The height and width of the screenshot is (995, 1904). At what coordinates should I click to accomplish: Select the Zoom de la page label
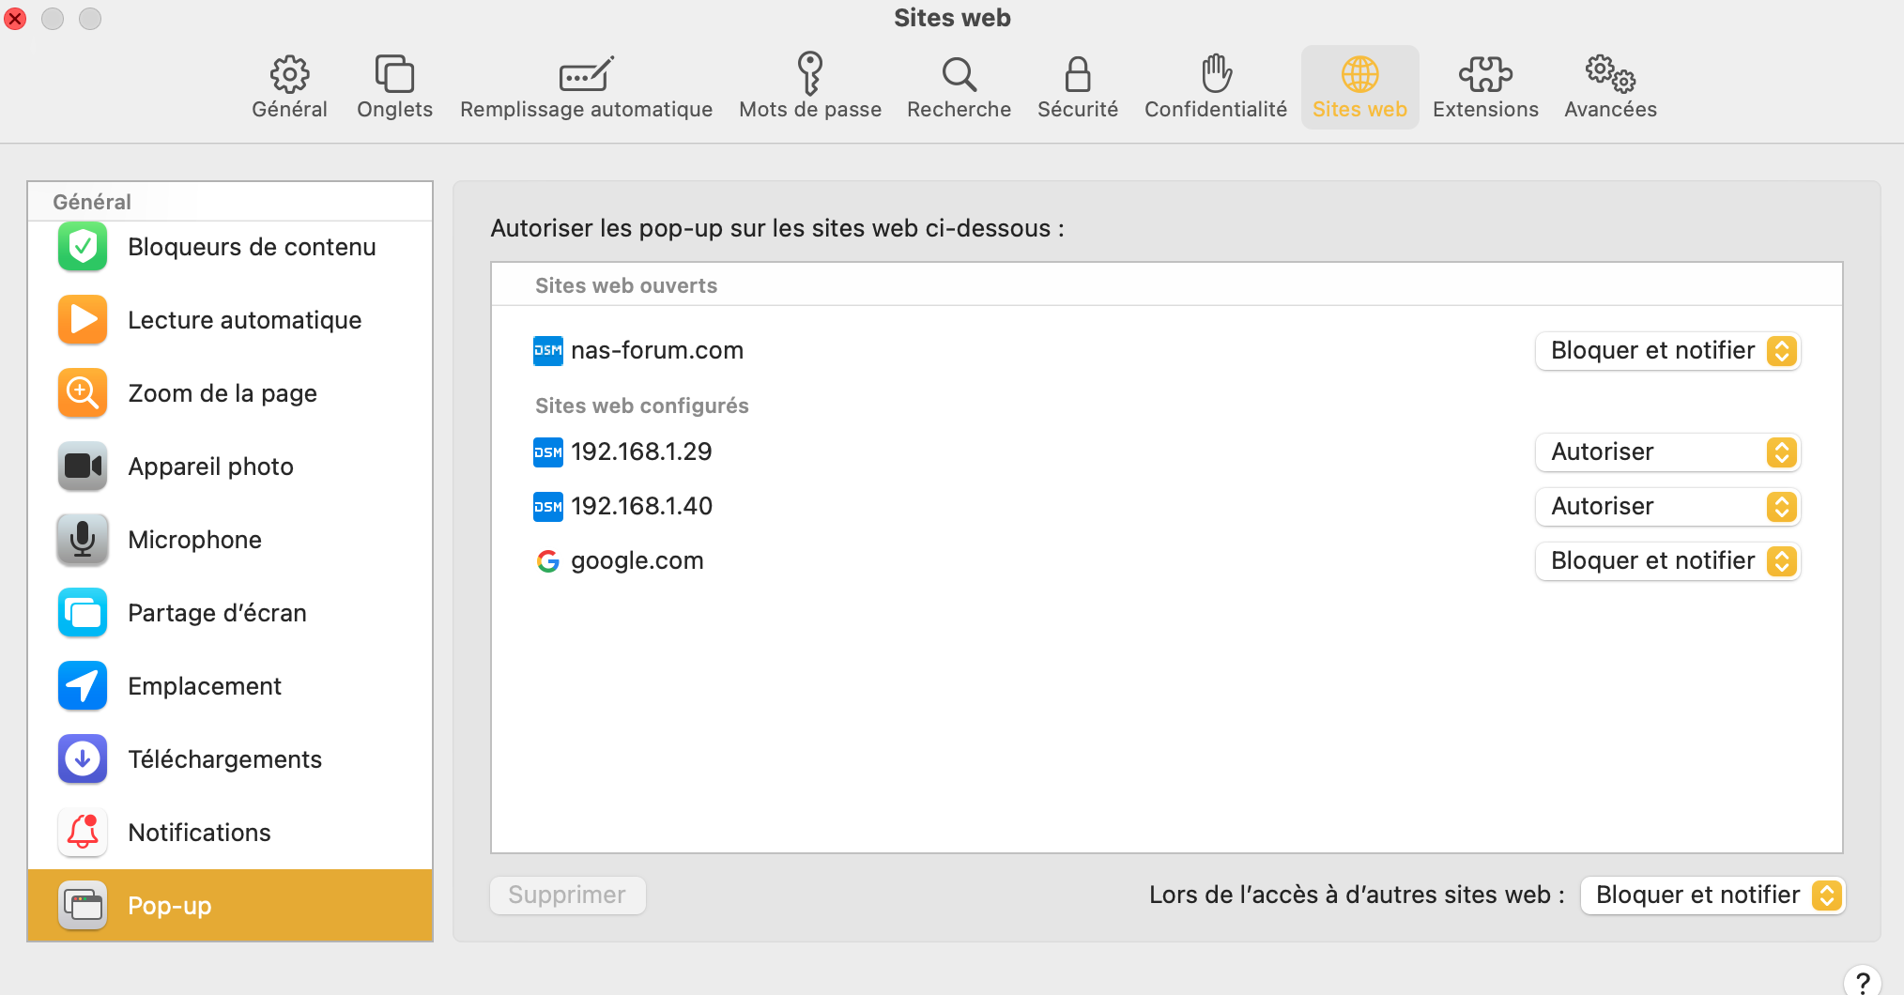[x=223, y=393]
